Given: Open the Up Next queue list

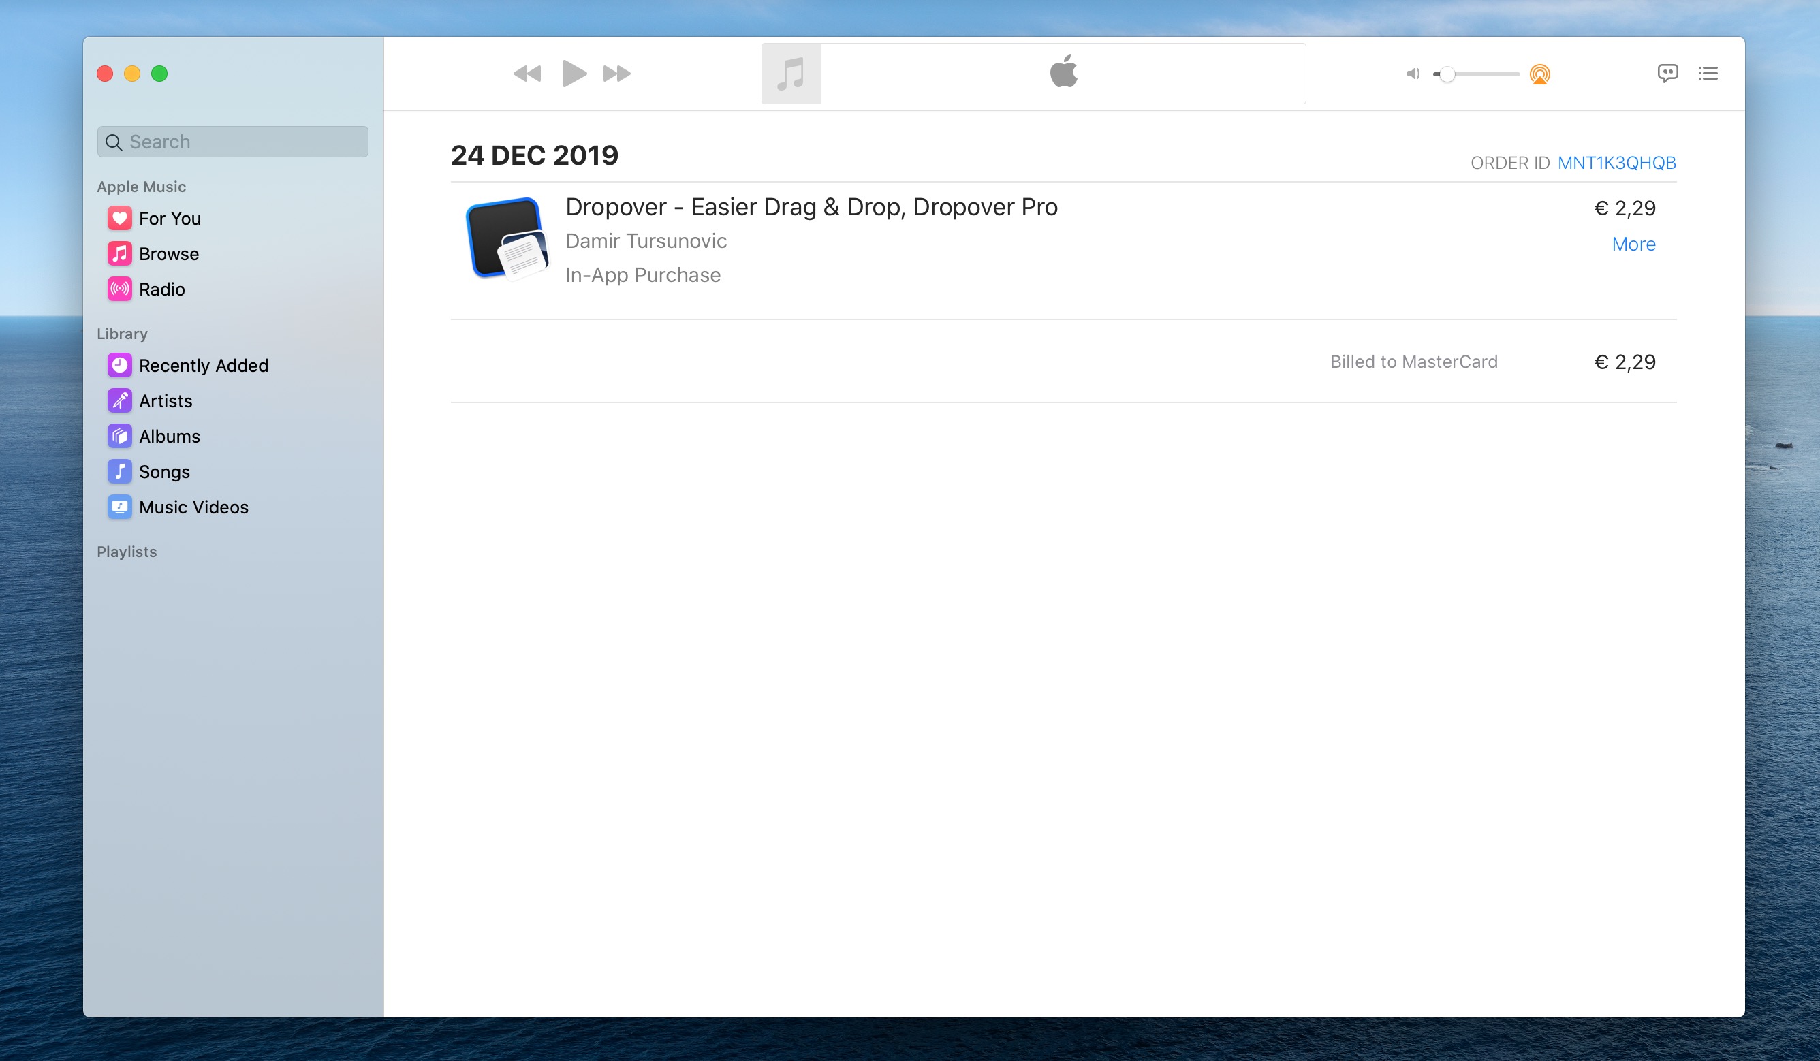Looking at the screenshot, I should click(x=1708, y=73).
